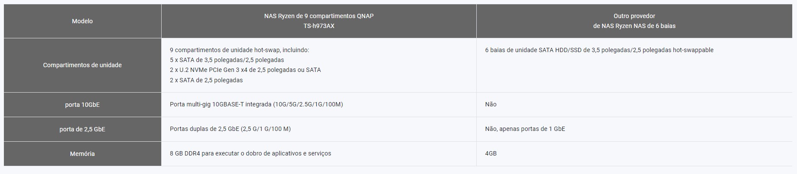Click the Não, apenas portas de 1 GbE cell

pyautogui.click(x=634, y=129)
